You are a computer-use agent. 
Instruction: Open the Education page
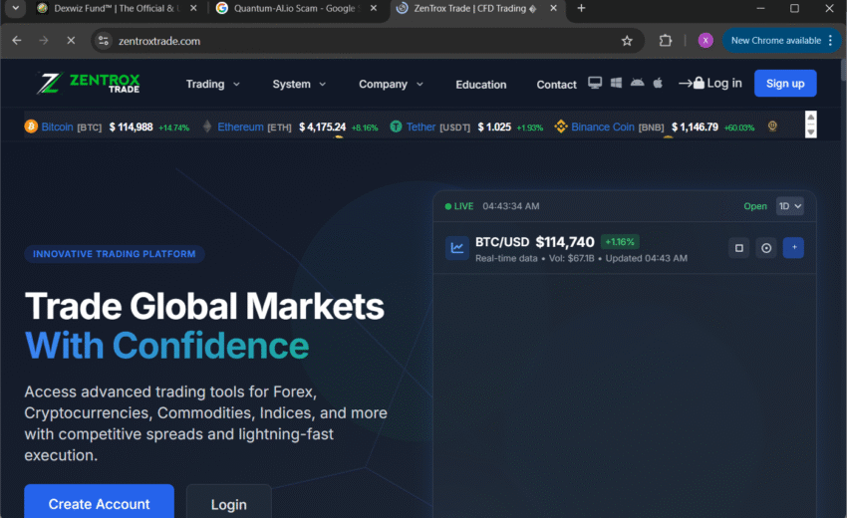click(x=480, y=85)
